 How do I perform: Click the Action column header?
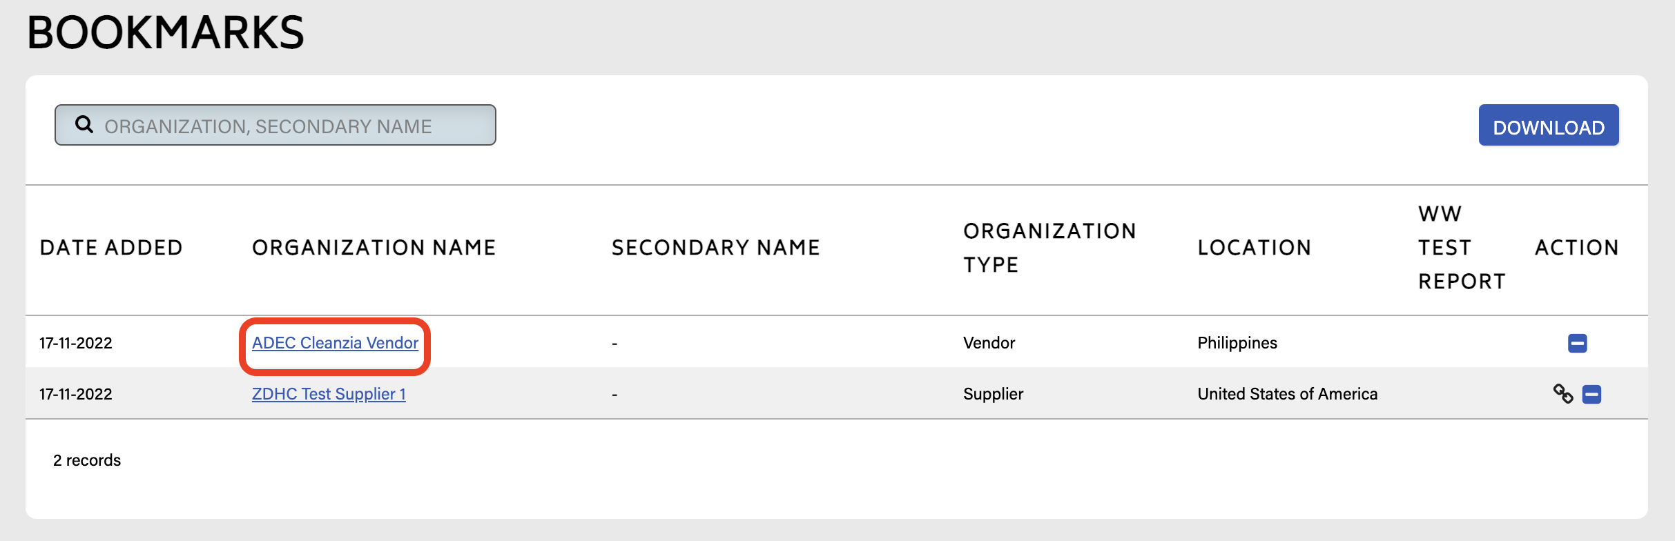click(x=1576, y=248)
